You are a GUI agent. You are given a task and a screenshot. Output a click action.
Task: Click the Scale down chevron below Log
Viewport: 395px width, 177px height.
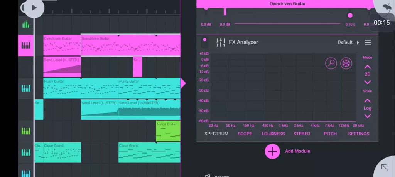368,116
